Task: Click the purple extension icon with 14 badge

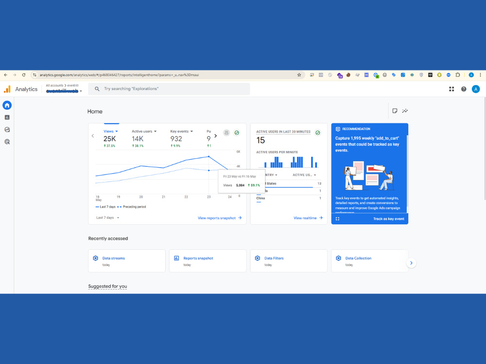Action: 340,75
